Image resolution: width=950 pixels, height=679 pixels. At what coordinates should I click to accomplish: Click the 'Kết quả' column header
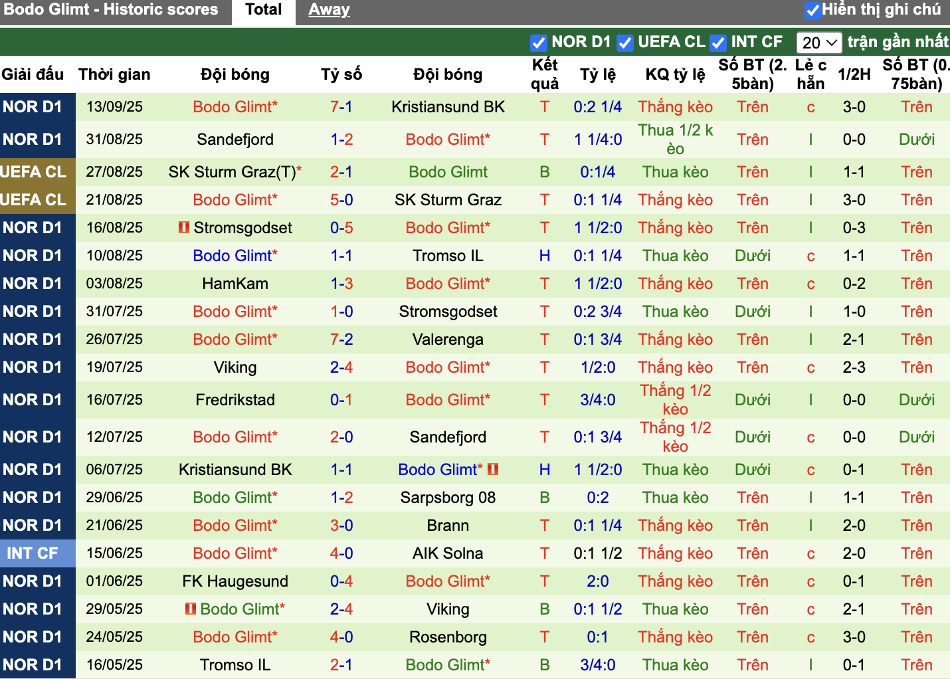[x=545, y=74]
